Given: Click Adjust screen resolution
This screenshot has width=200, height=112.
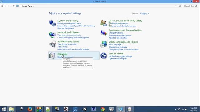Looking at the screenshot, I should (x=118, y=38).
